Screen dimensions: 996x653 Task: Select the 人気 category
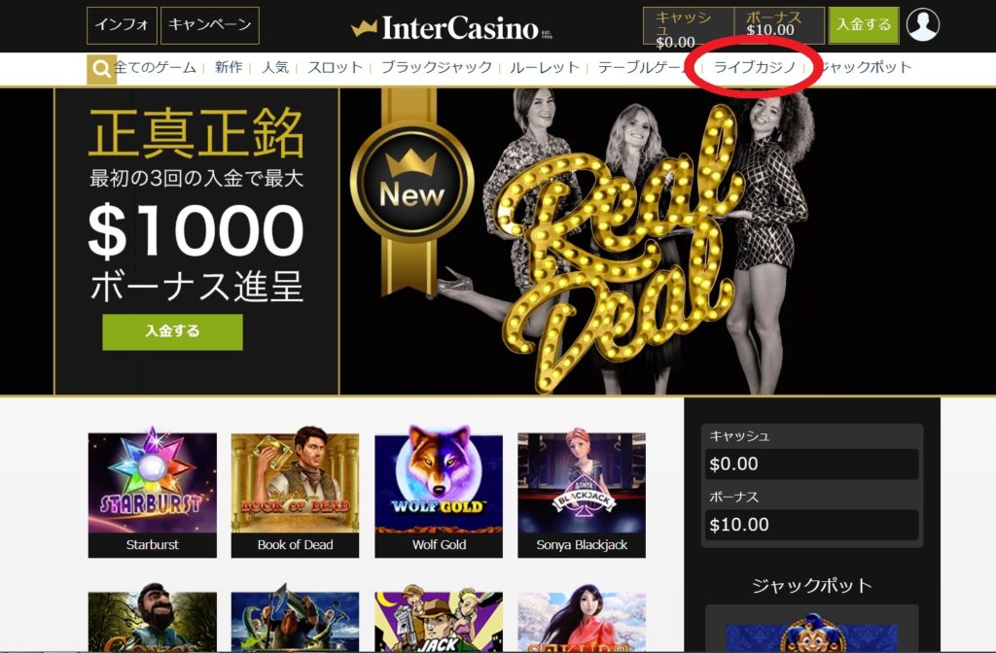[275, 67]
